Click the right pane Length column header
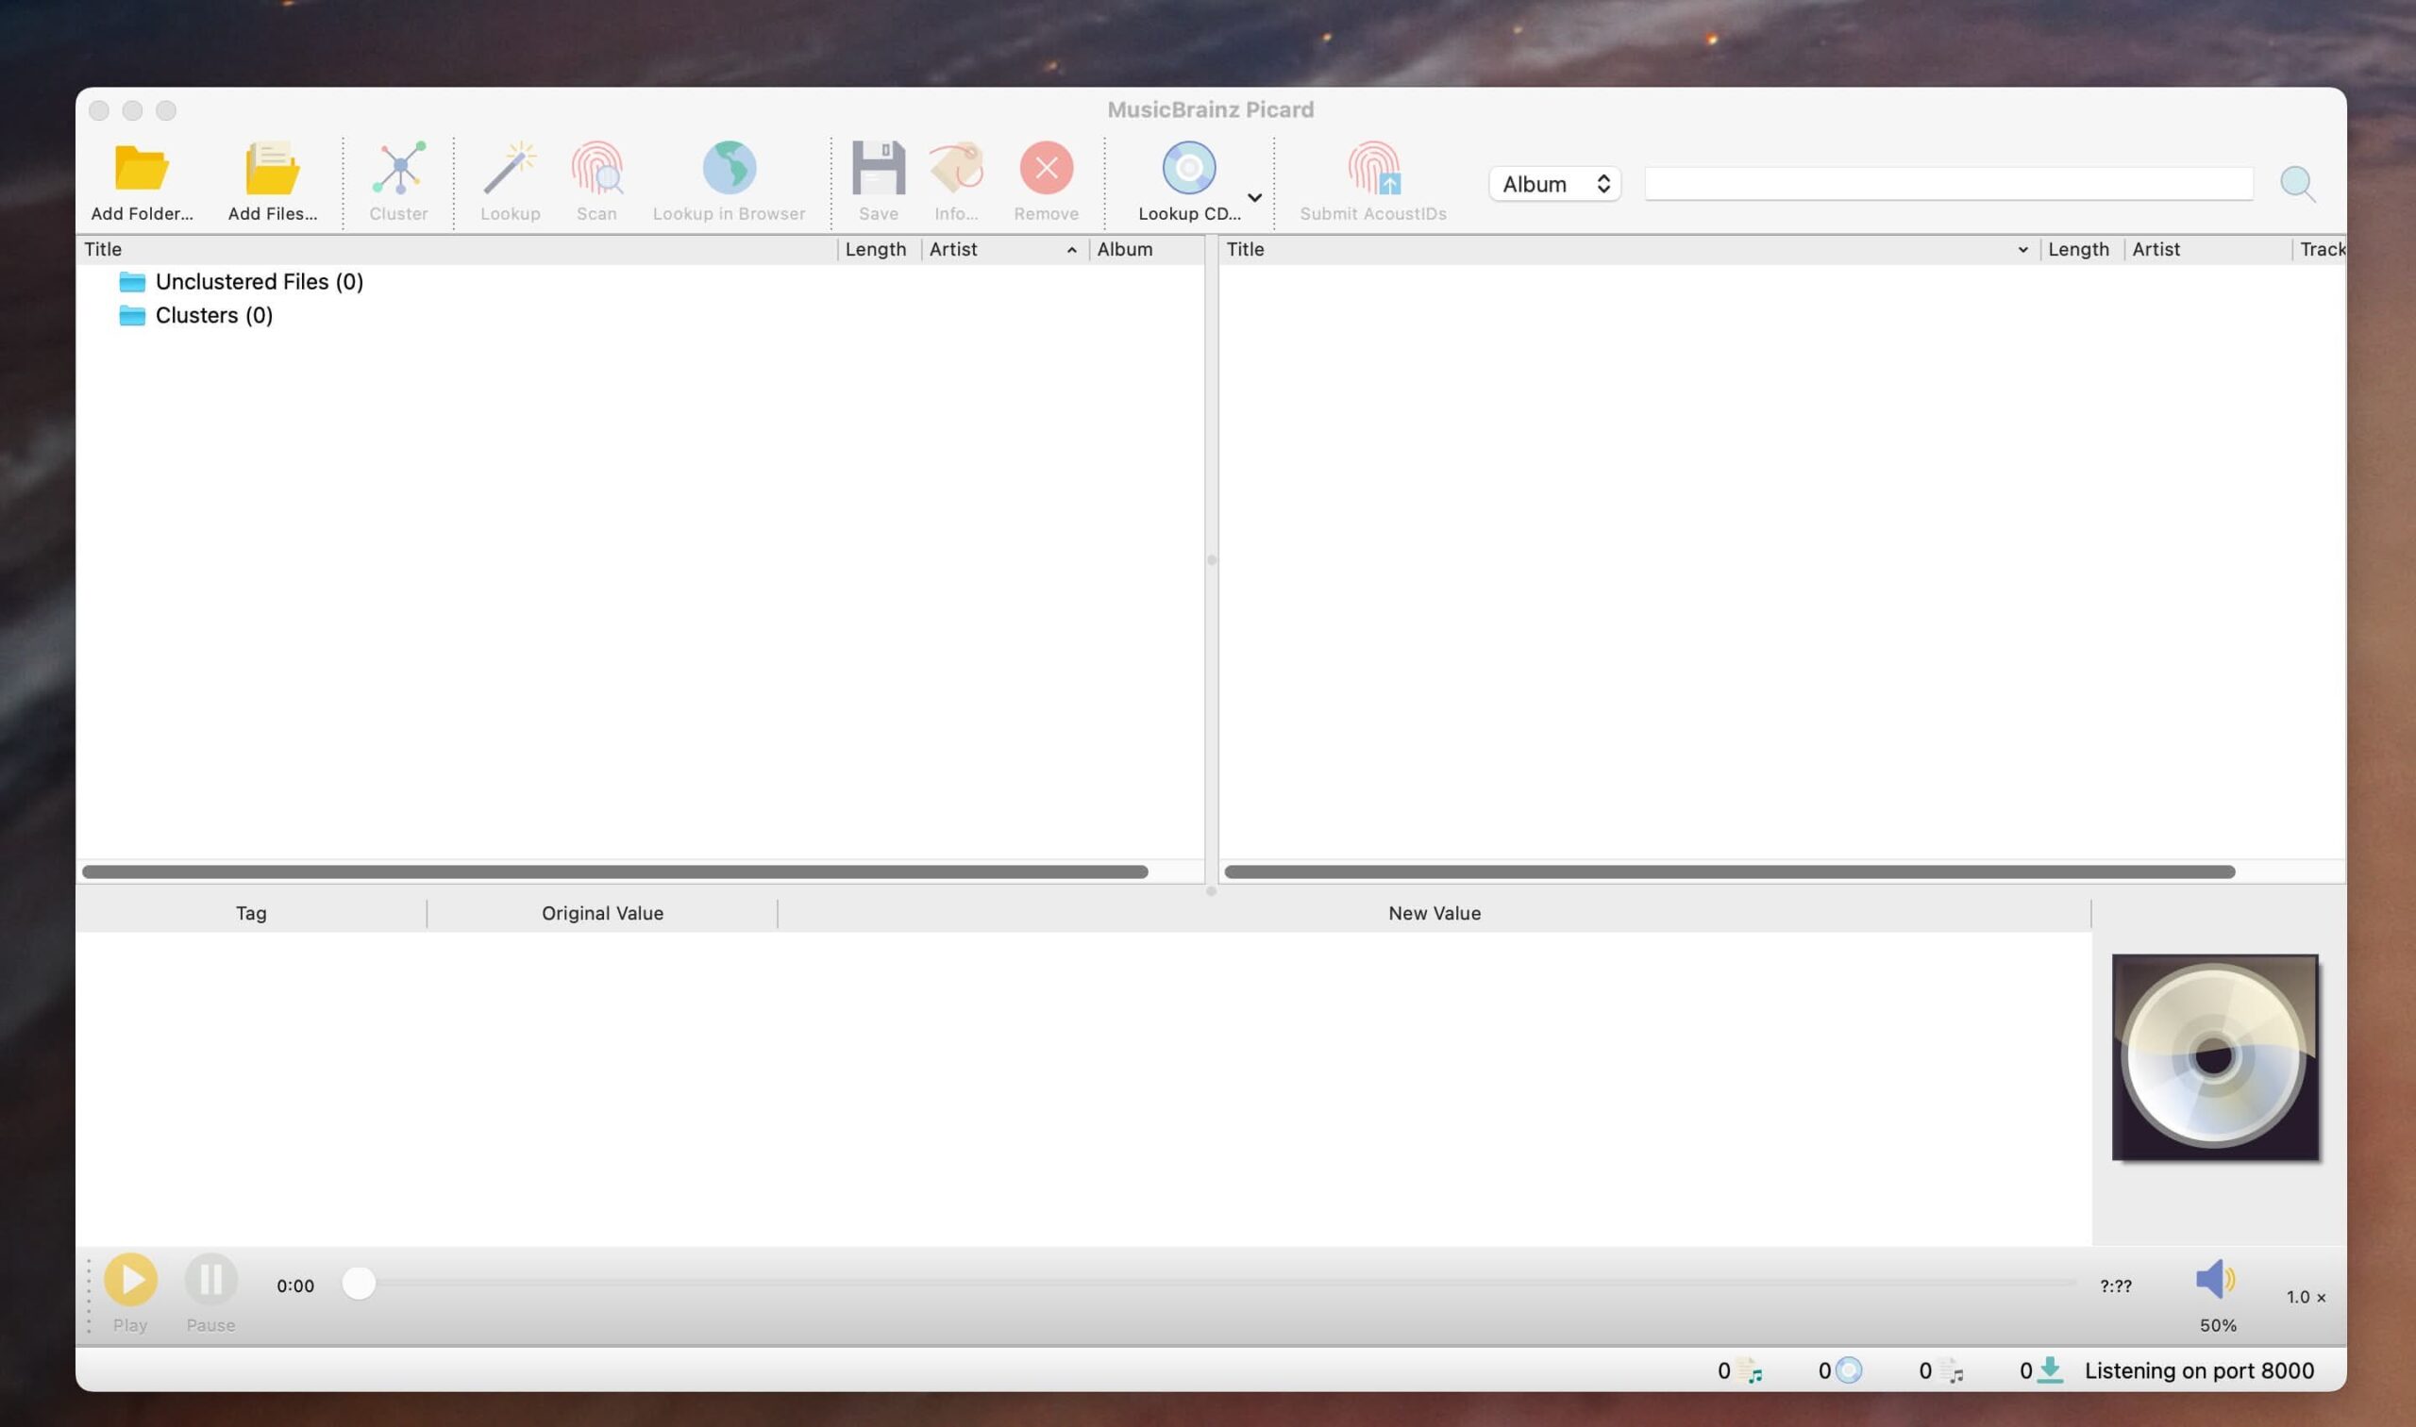 tap(2081, 249)
